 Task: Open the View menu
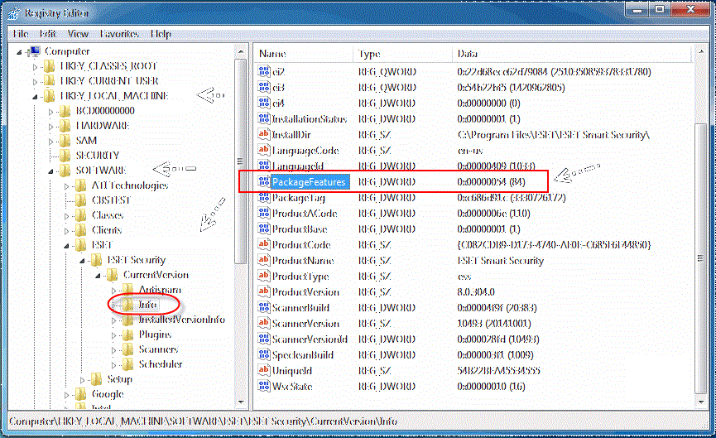[78, 34]
